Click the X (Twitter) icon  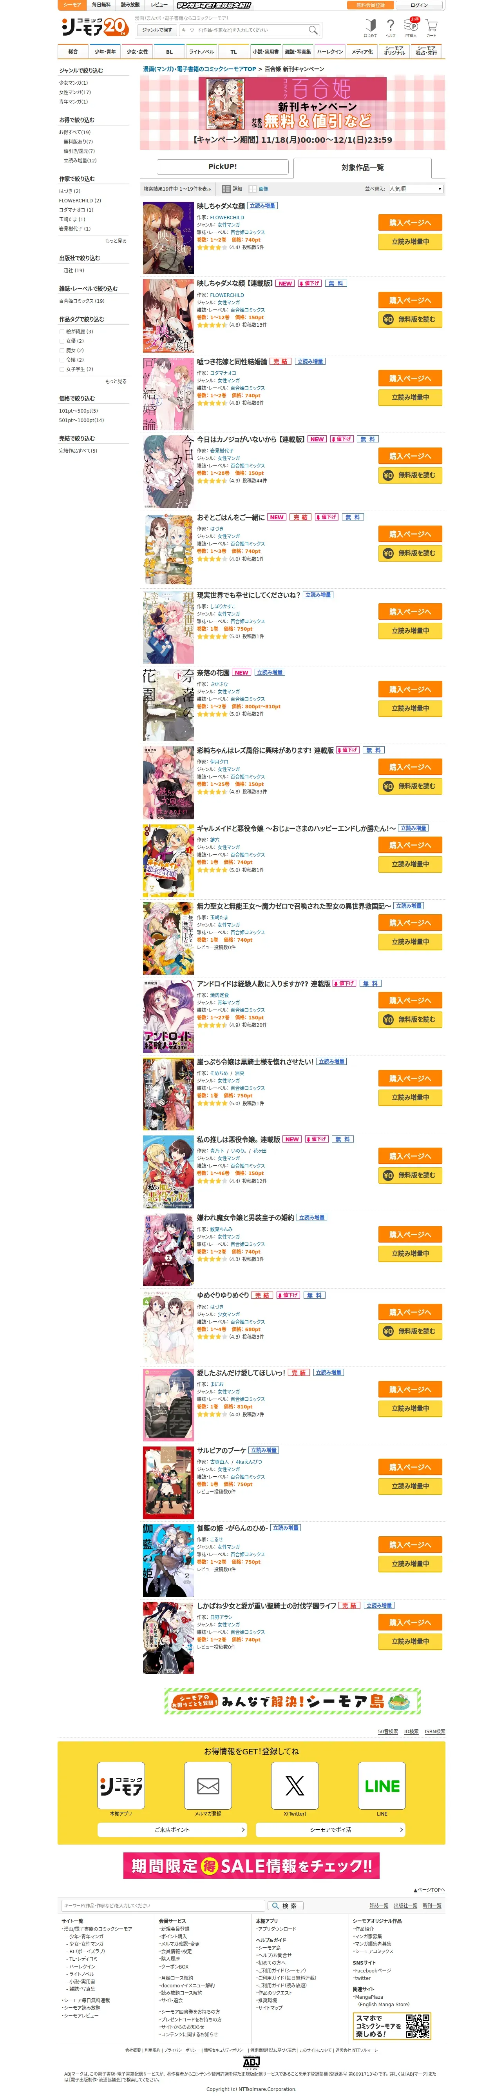click(295, 1786)
